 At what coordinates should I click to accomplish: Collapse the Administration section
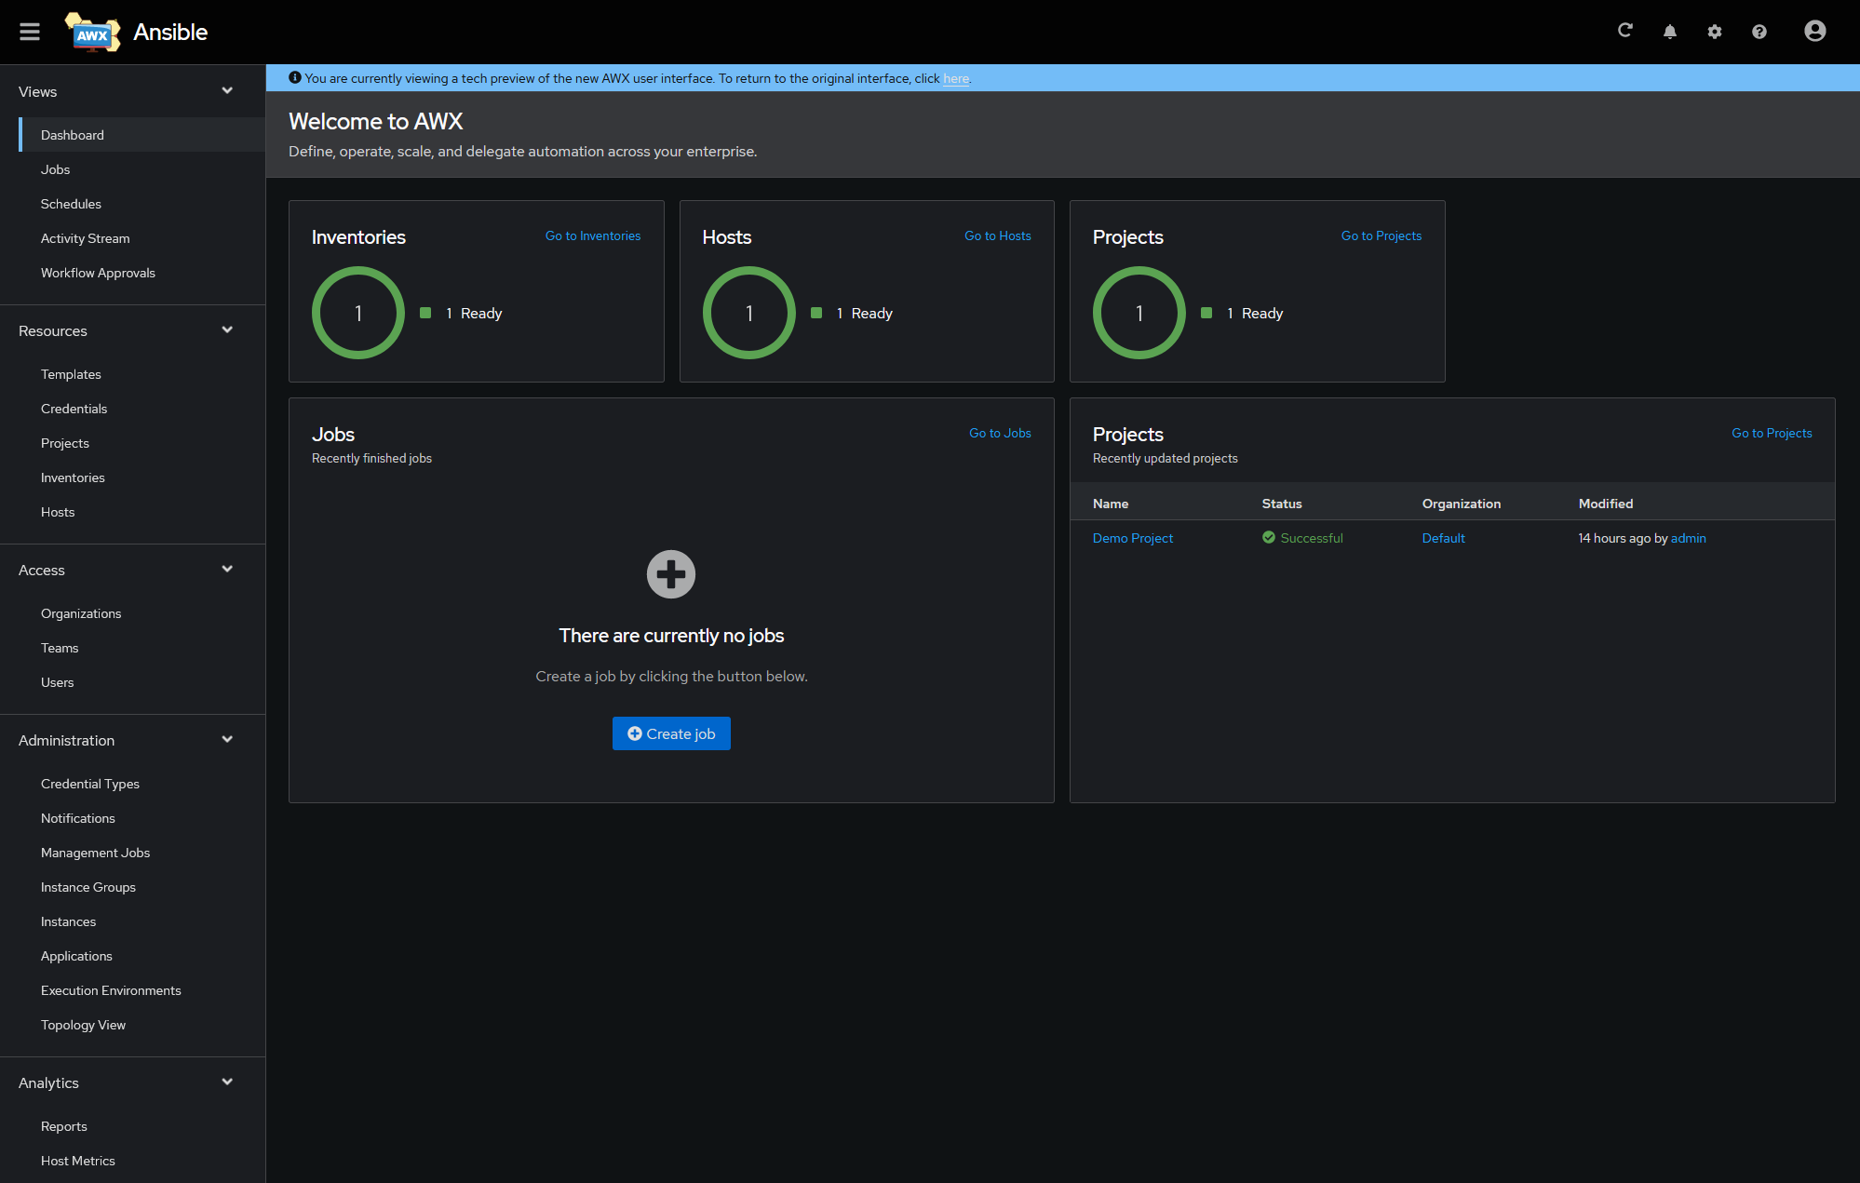click(226, 738)
